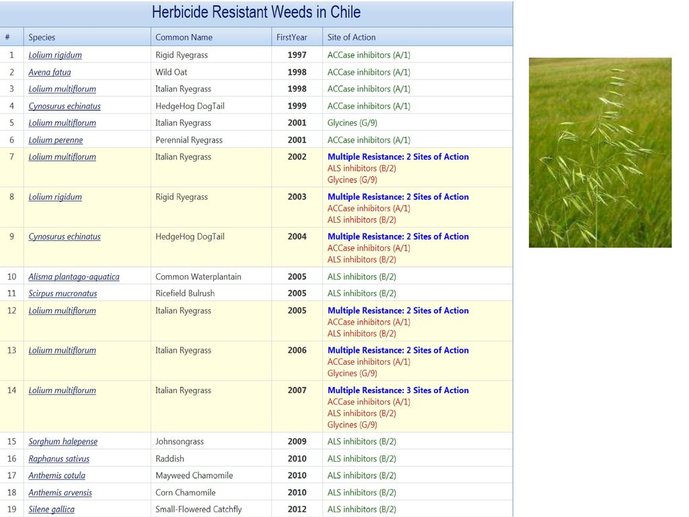Open Lolium rigidum link in row 1
The height and width of the screenshot is (517, 689).
tap(55, 55)
